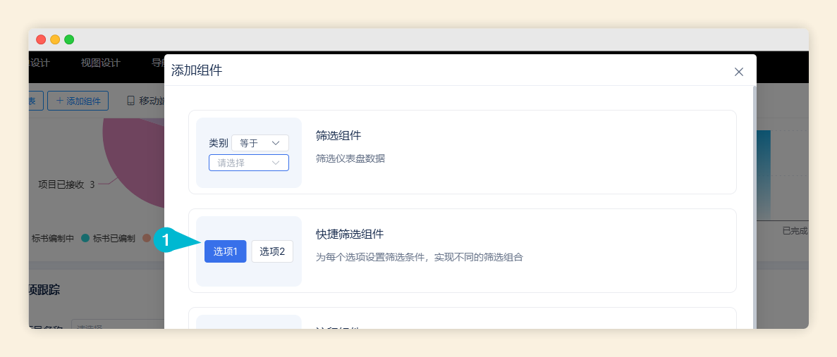Close the 添加组件 dialog

(x=739, y=71)
